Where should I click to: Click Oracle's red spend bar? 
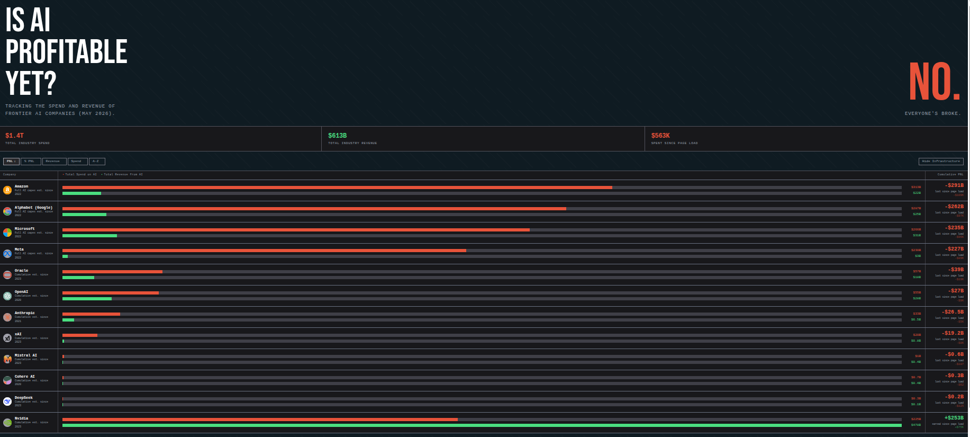pos(112,272)
